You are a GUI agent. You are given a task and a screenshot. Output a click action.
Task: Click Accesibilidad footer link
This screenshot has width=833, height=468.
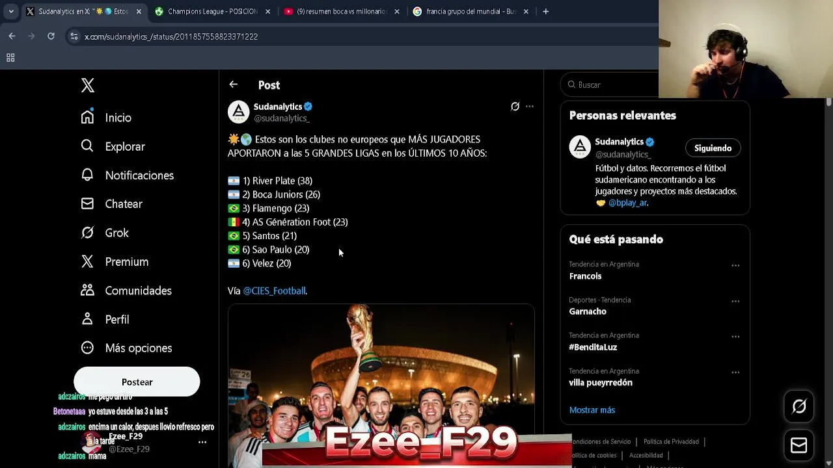point(646,455)
